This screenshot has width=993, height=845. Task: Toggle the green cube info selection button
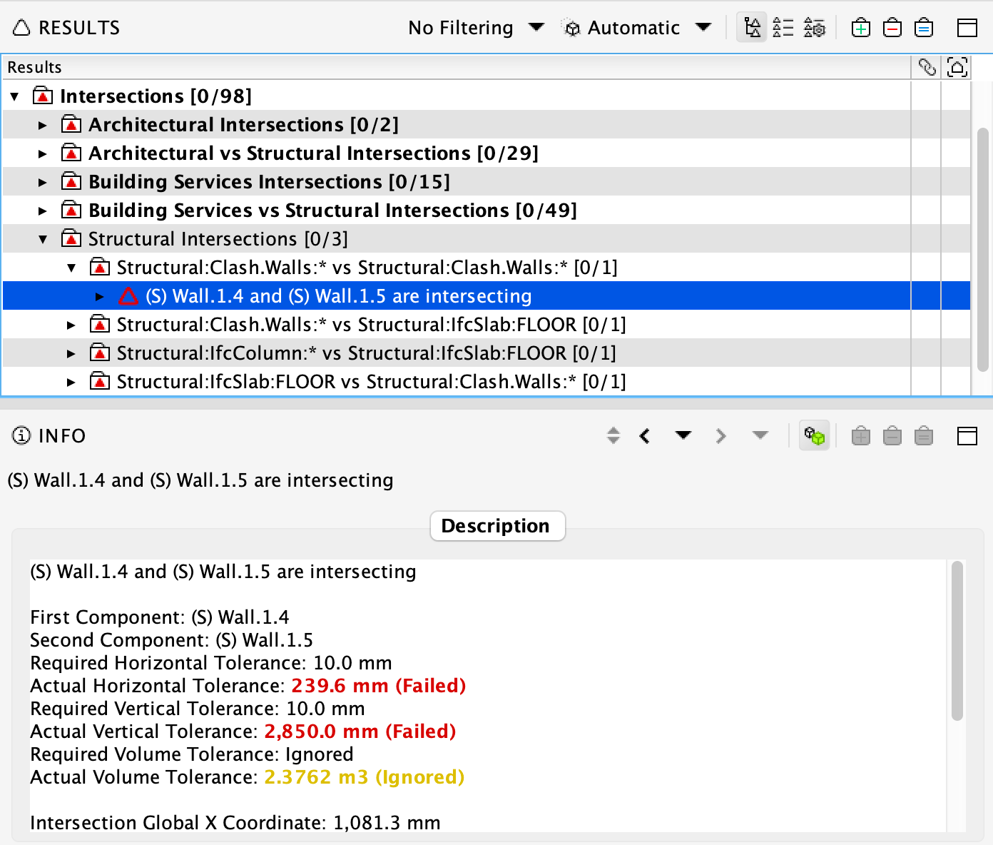point(814,436)
